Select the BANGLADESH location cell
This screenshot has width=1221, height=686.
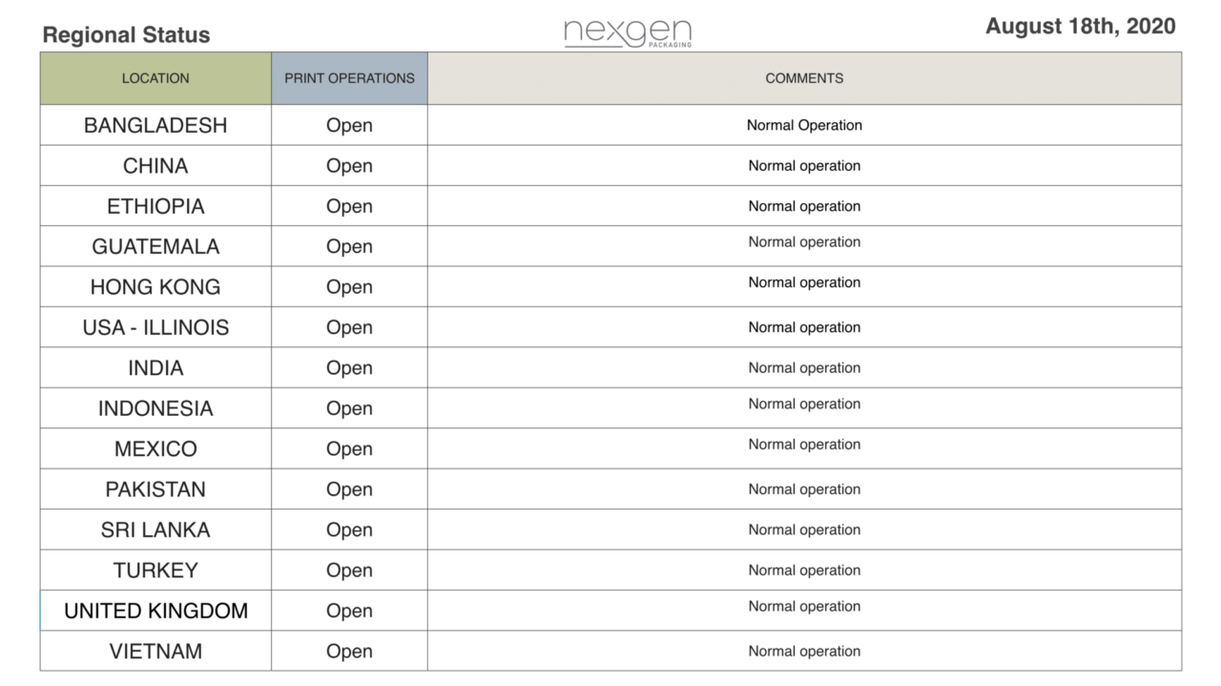pyautogui.click(x=155, y=125)
